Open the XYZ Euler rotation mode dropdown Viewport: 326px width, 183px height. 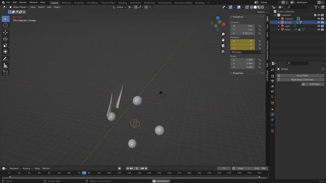[247, 52]
